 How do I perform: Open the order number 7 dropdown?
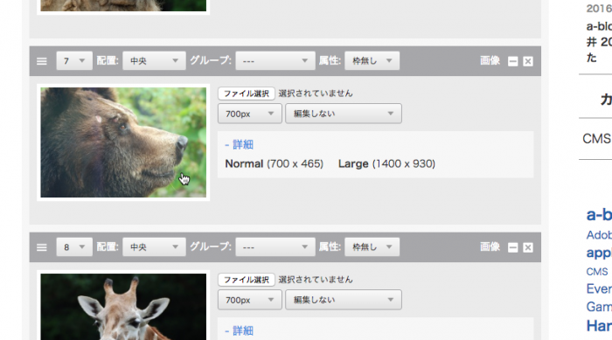point(74,61)
